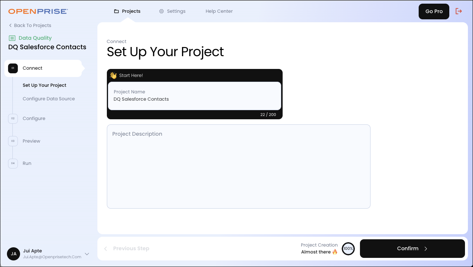
Task: Open Configure Data Source sub-step
Action: point(49,99)
